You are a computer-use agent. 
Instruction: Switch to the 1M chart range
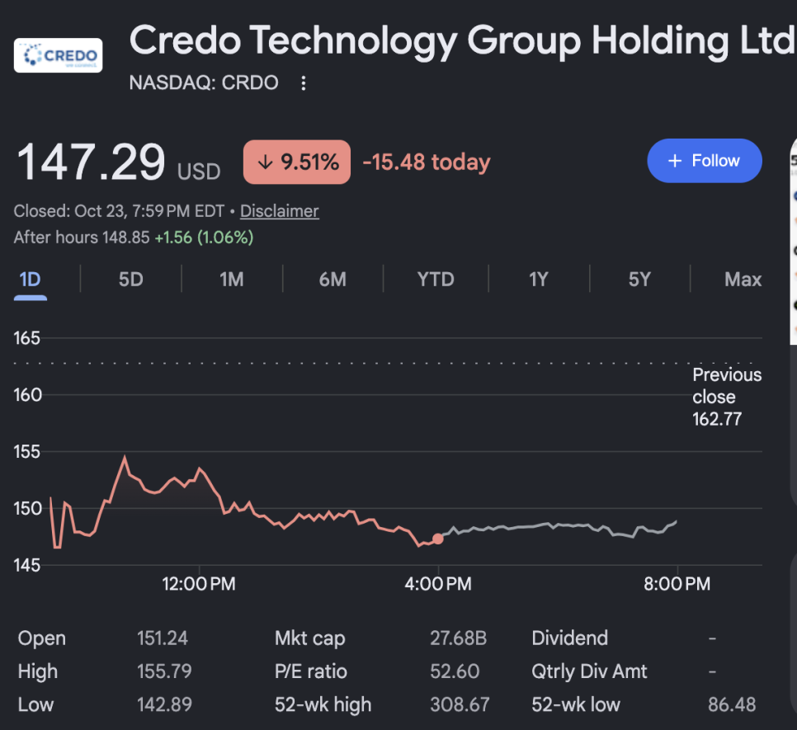point(232,280)
